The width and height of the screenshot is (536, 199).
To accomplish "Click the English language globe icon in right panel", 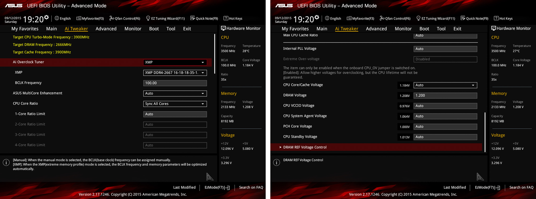I will pos(327,18).
